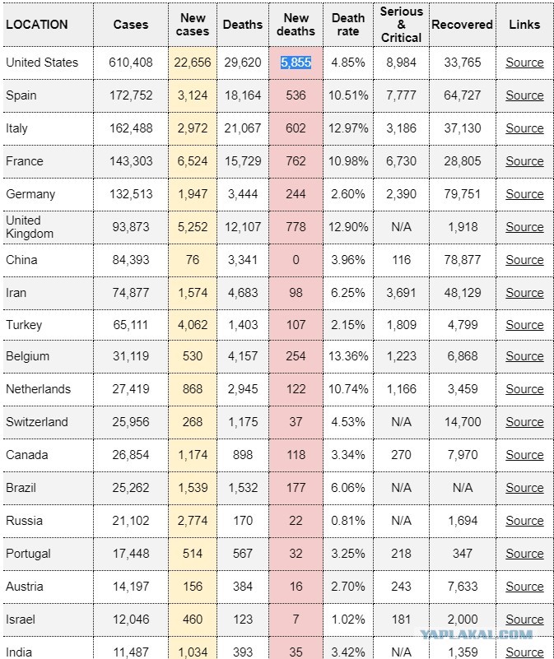Follow the Source link in Italy row

[524, 128]
